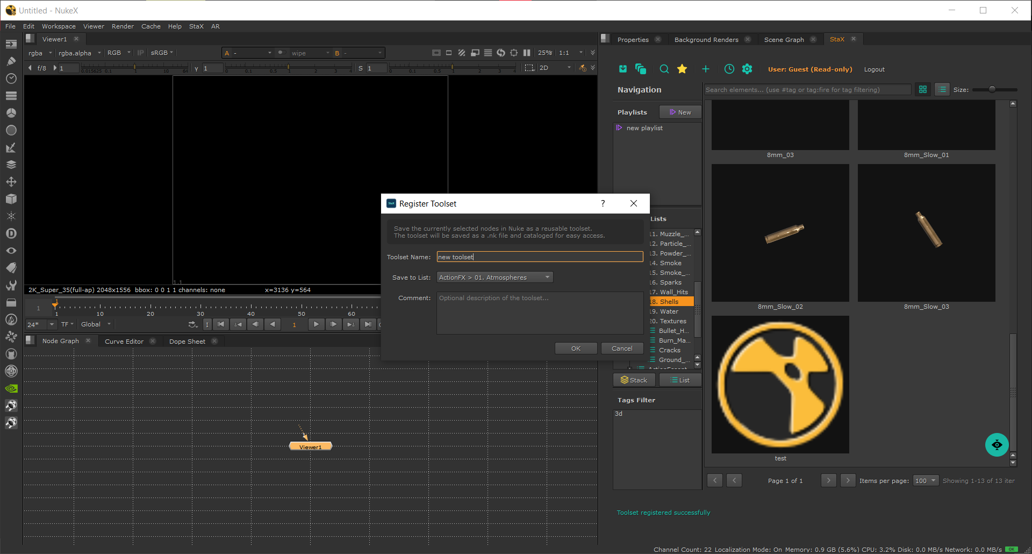The image size is (1032, 554).
Task: Toggle the region of interest selector
Action: tap(529, 68)
